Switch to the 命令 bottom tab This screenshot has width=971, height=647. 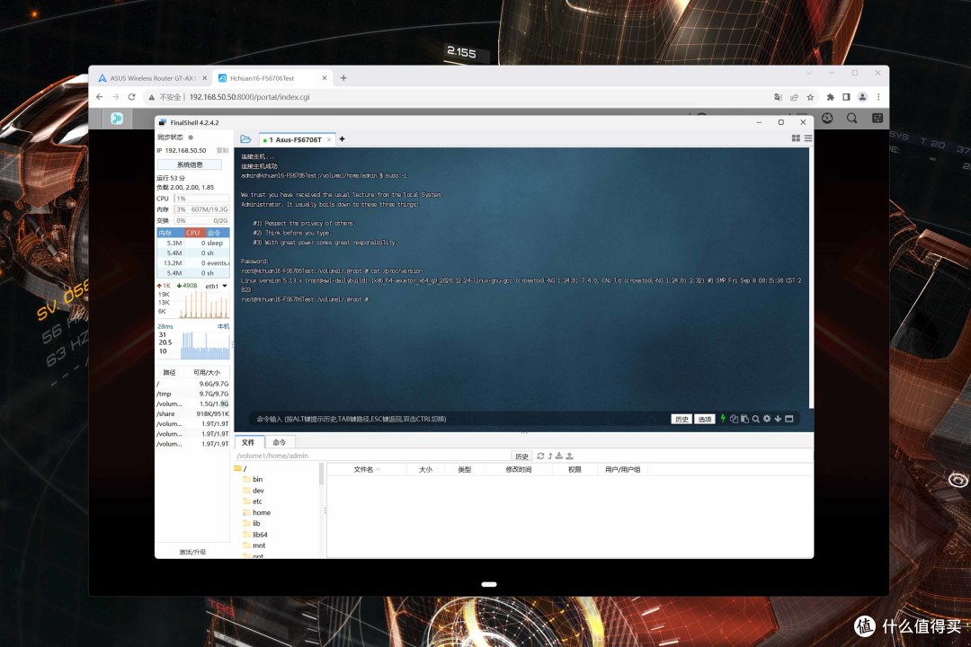tap(280, 442)
